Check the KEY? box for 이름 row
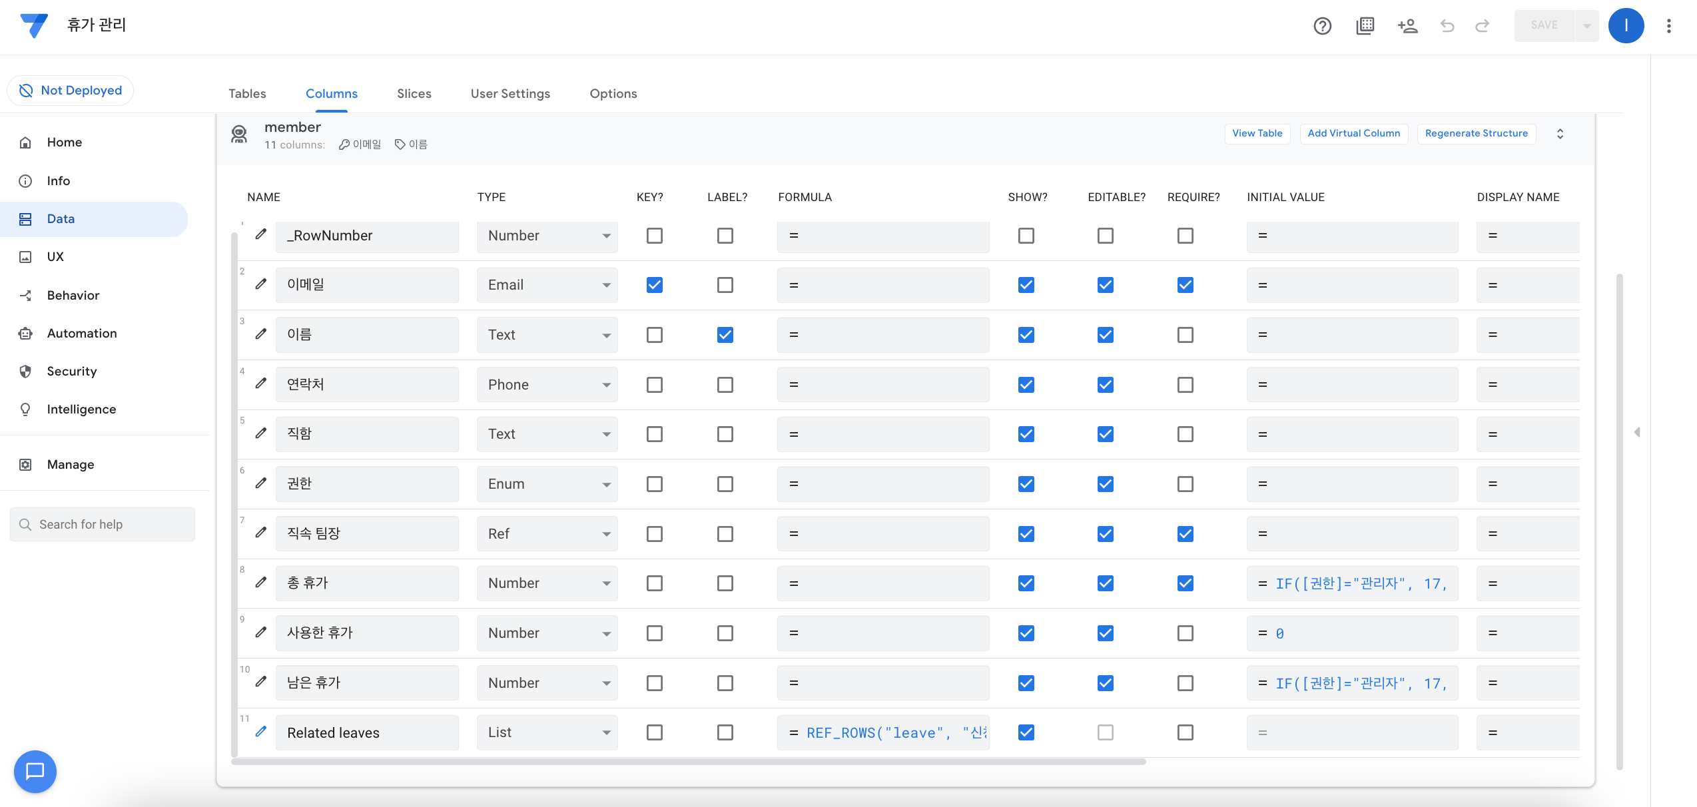Viewport: 1697px width, 807px height. [655, 335]
